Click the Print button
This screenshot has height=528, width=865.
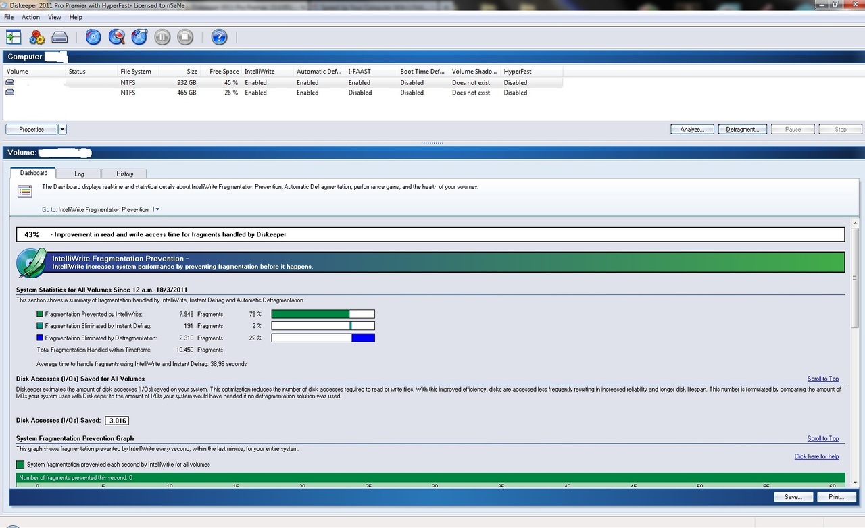click(836, 497)
